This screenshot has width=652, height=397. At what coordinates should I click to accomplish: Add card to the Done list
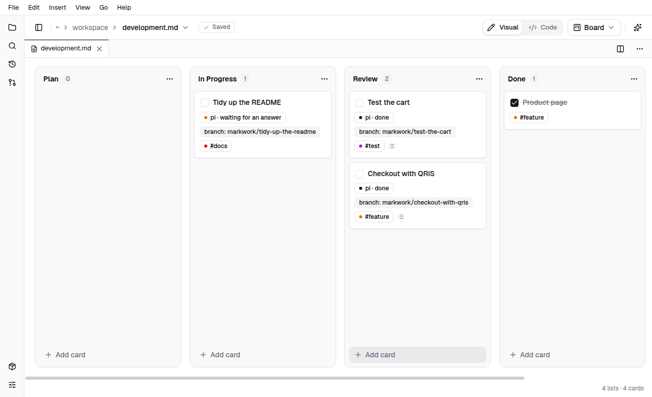point(573,355)
